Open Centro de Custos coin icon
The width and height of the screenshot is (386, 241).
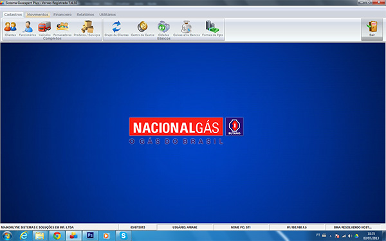pyautogui.click(x=143, y=28)
